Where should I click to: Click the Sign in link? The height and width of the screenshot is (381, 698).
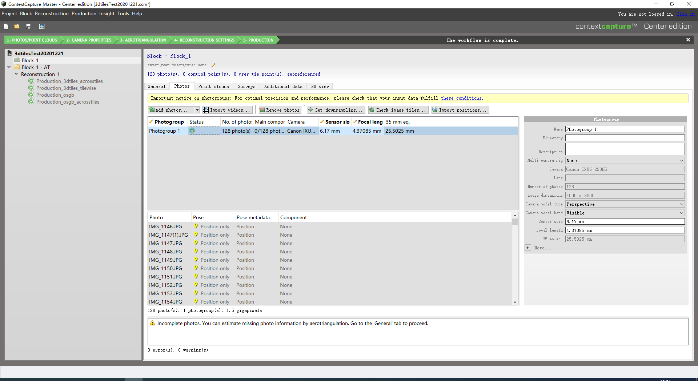[x=686, y=14]
